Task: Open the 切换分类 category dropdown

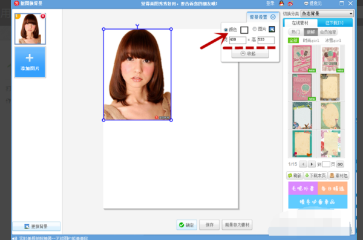Action: tap(327, 14)
